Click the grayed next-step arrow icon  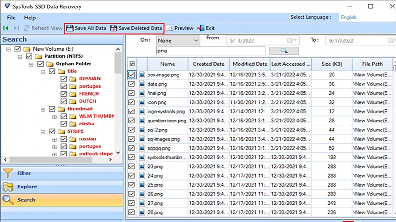pyautogui.click(x=16, y=28)
